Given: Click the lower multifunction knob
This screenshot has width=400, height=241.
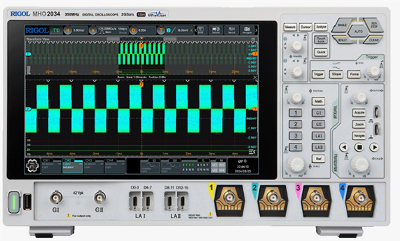Looking at the screenshot, I should 297,72.
